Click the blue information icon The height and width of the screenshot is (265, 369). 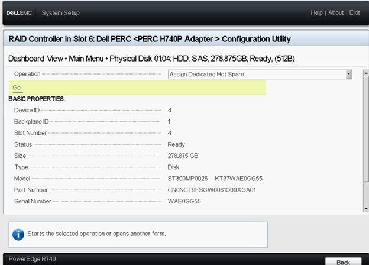(18, 234)
